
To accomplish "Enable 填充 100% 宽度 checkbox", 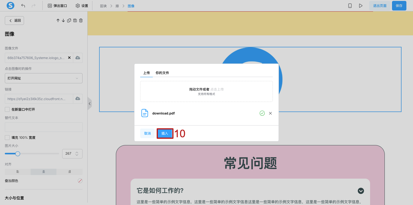I will (7, 138).
